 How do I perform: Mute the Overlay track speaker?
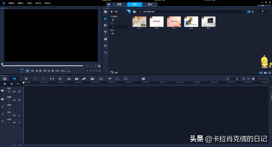coord(14,100)
